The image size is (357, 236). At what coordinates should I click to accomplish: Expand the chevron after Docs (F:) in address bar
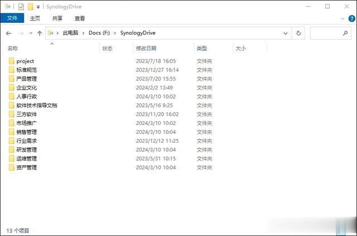point(115,33)
